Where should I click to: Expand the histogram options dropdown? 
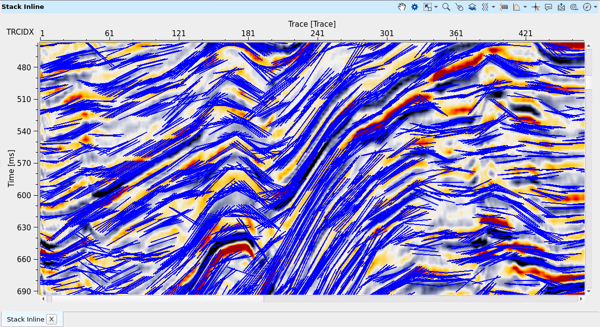coord(524,7)
